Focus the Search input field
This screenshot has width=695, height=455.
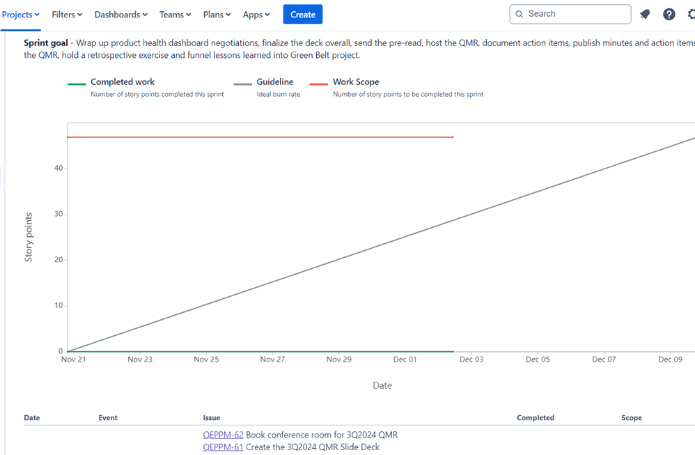coord(570,14)
